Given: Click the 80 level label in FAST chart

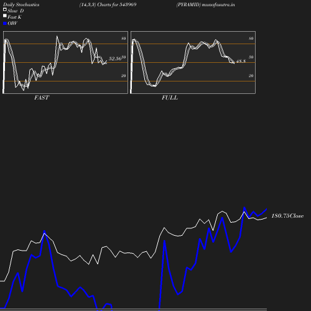Looking at the screenshot, I should (x=124, y=39).
